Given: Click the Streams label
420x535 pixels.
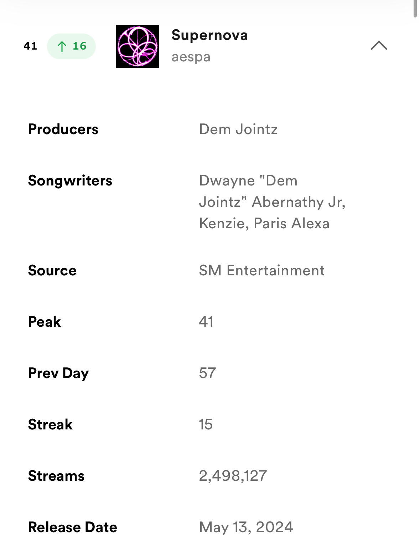Looking at the screenshot, I should 56,476.
